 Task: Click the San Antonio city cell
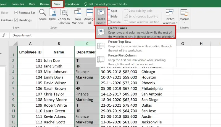tap(157, 94)
